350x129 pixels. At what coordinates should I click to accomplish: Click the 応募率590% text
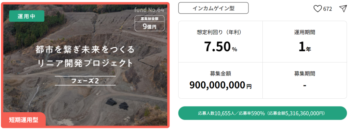(252, 113)
